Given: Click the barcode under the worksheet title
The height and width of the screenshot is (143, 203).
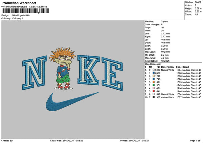Looking at the screenshot, I should tap(25, 11).
